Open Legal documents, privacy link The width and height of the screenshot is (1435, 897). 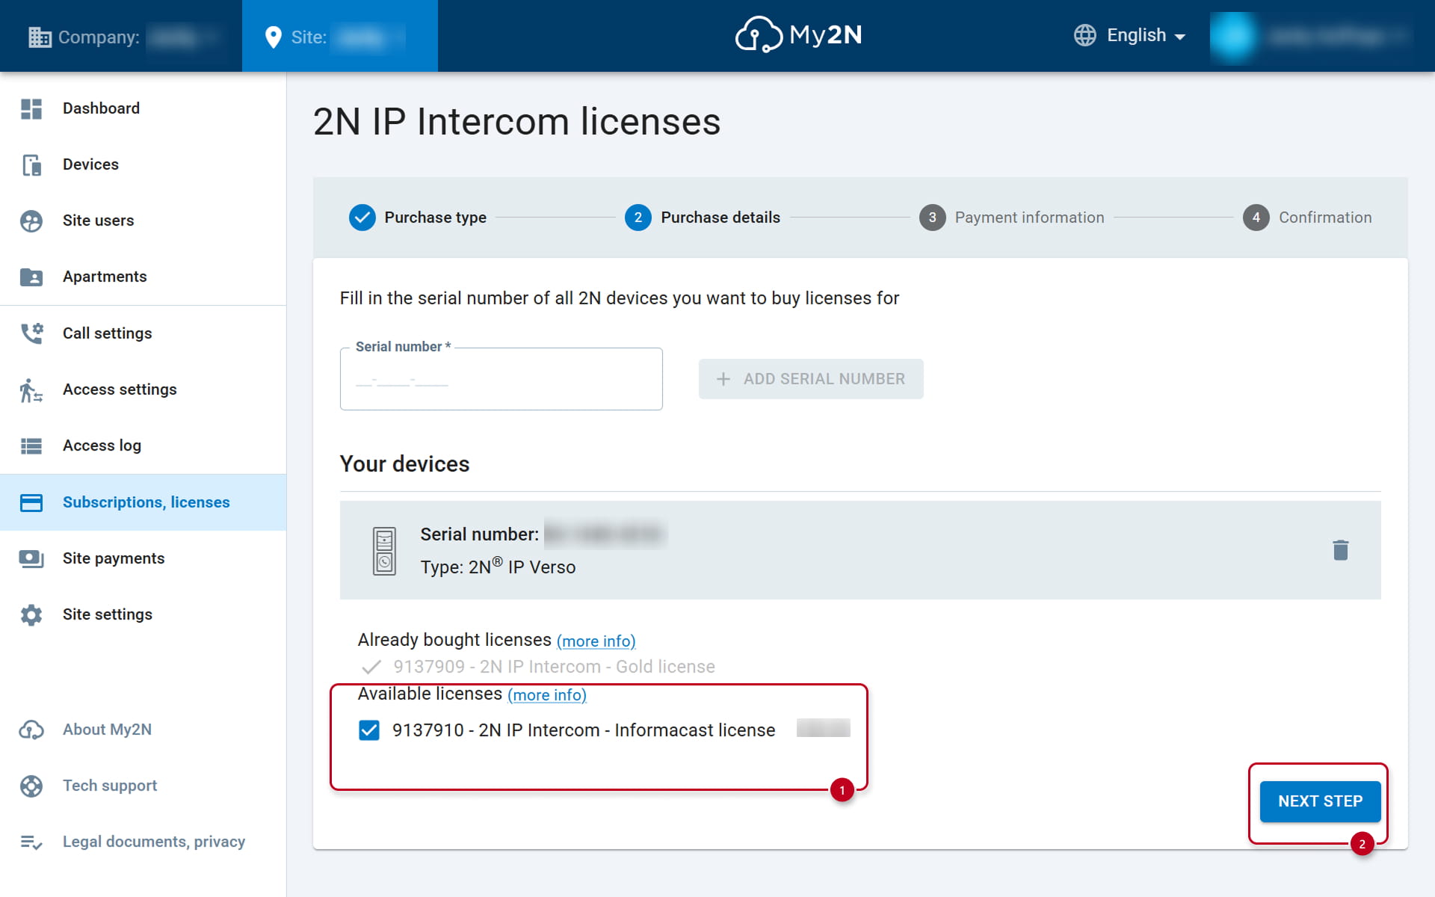[x=154, y=842]
